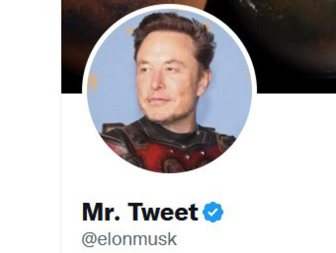
Task: Click the face in the profile photo
Action: click(166, 79)
